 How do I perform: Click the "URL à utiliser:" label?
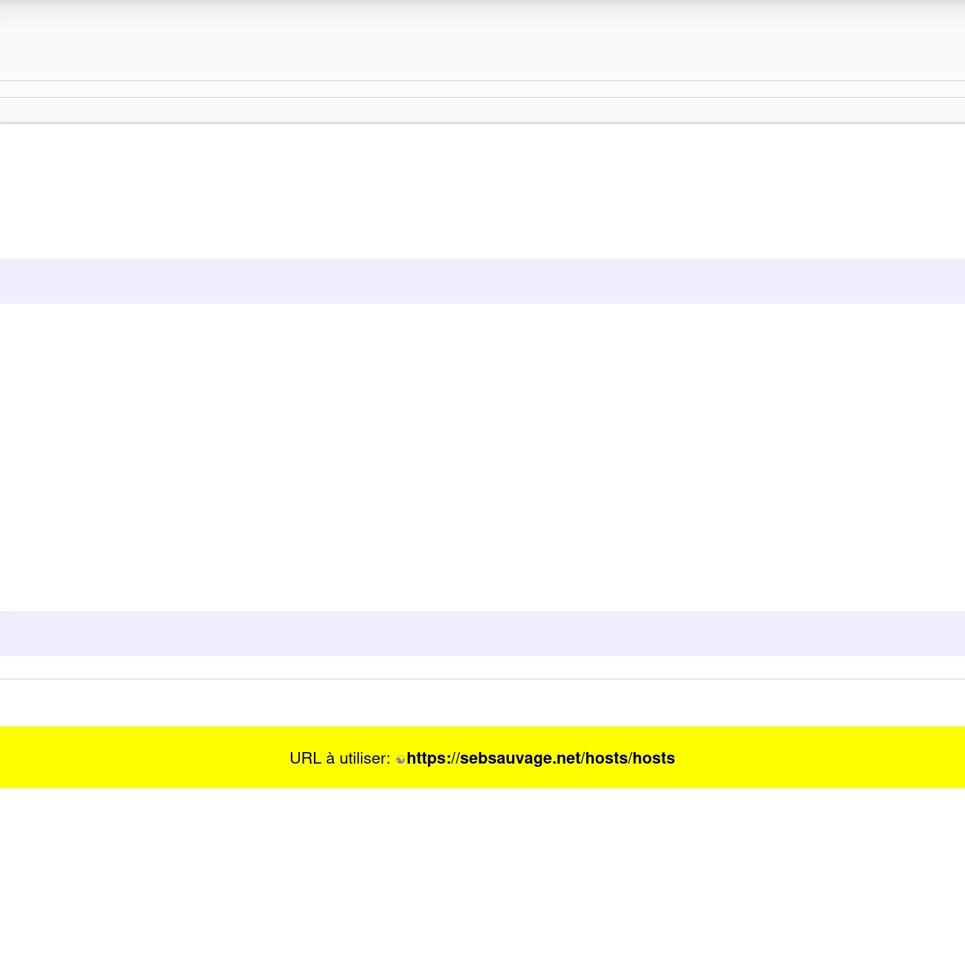[340, 758]
